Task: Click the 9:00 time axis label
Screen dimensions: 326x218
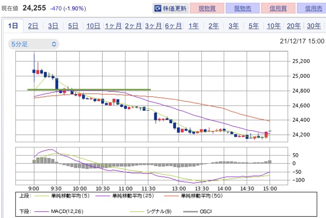Action: pyautogui.click(x=33, y=188)
